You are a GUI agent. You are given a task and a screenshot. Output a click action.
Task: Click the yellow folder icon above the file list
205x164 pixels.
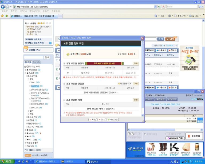click(x=57, y=45)
